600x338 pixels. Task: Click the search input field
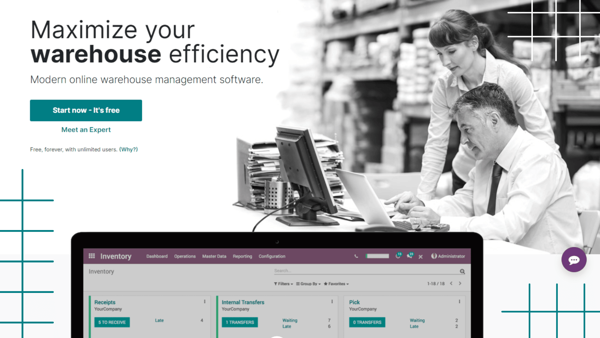pyautogui.click(x=365, y=270)
